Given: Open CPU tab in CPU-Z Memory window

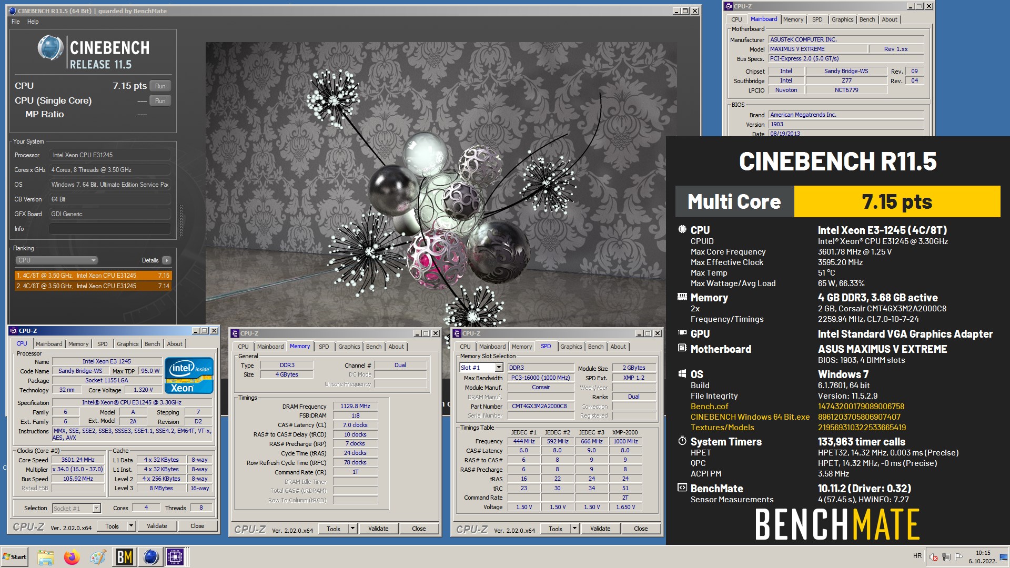Looking at the screenshot, I should pos(243,347).
